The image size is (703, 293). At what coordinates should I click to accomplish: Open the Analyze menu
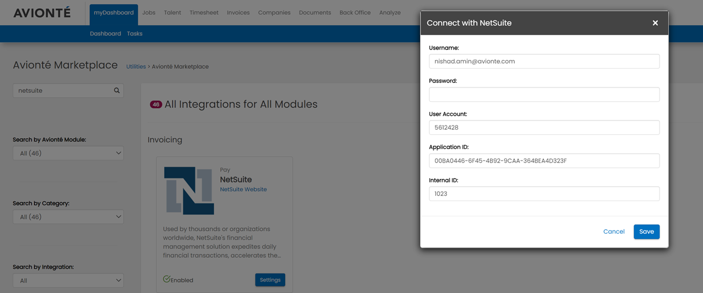click(390, 13)
